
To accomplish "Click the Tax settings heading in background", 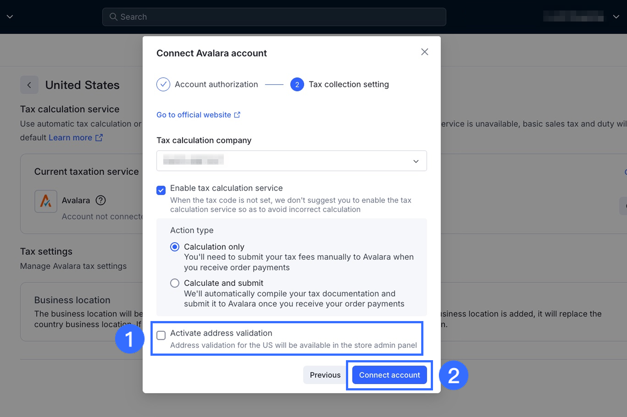I will pos(46,252).
